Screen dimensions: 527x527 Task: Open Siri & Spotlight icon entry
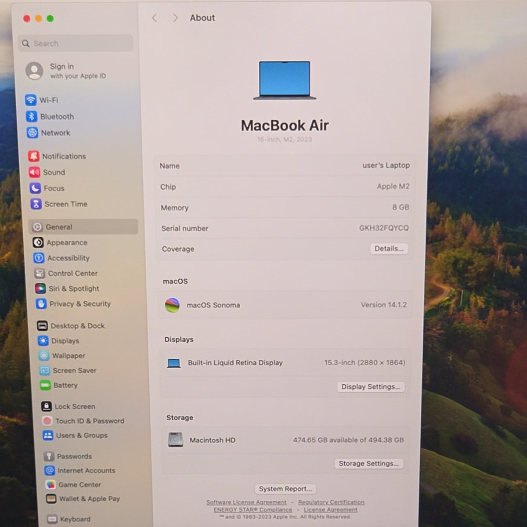click(x=40, y=289)
